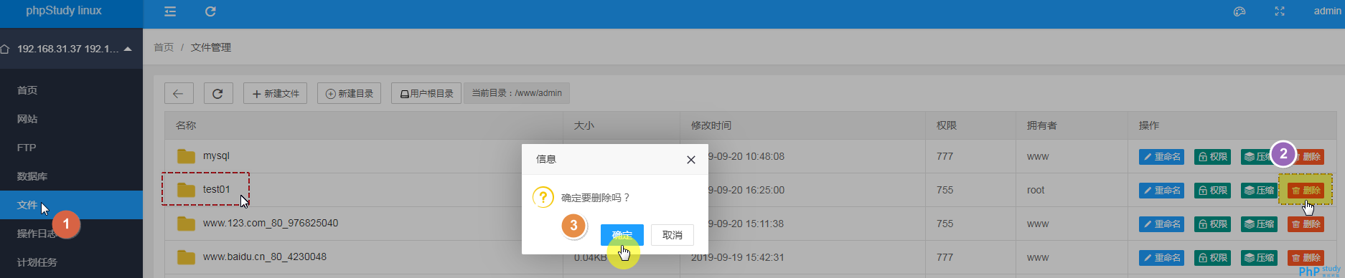Rename the mysql folder
This screenshot has width=1345, height=278.
(x=1161, y=156)
